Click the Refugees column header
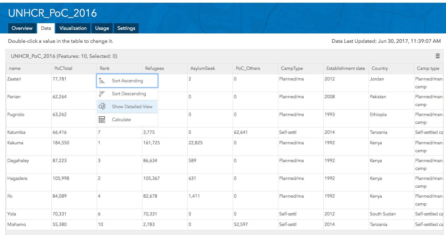The image size is (446, 235). tap(165, 68)
